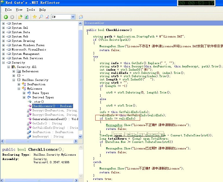Collapse the MyLicence class node
Screen dimensions: 223x182
(19, 89)
